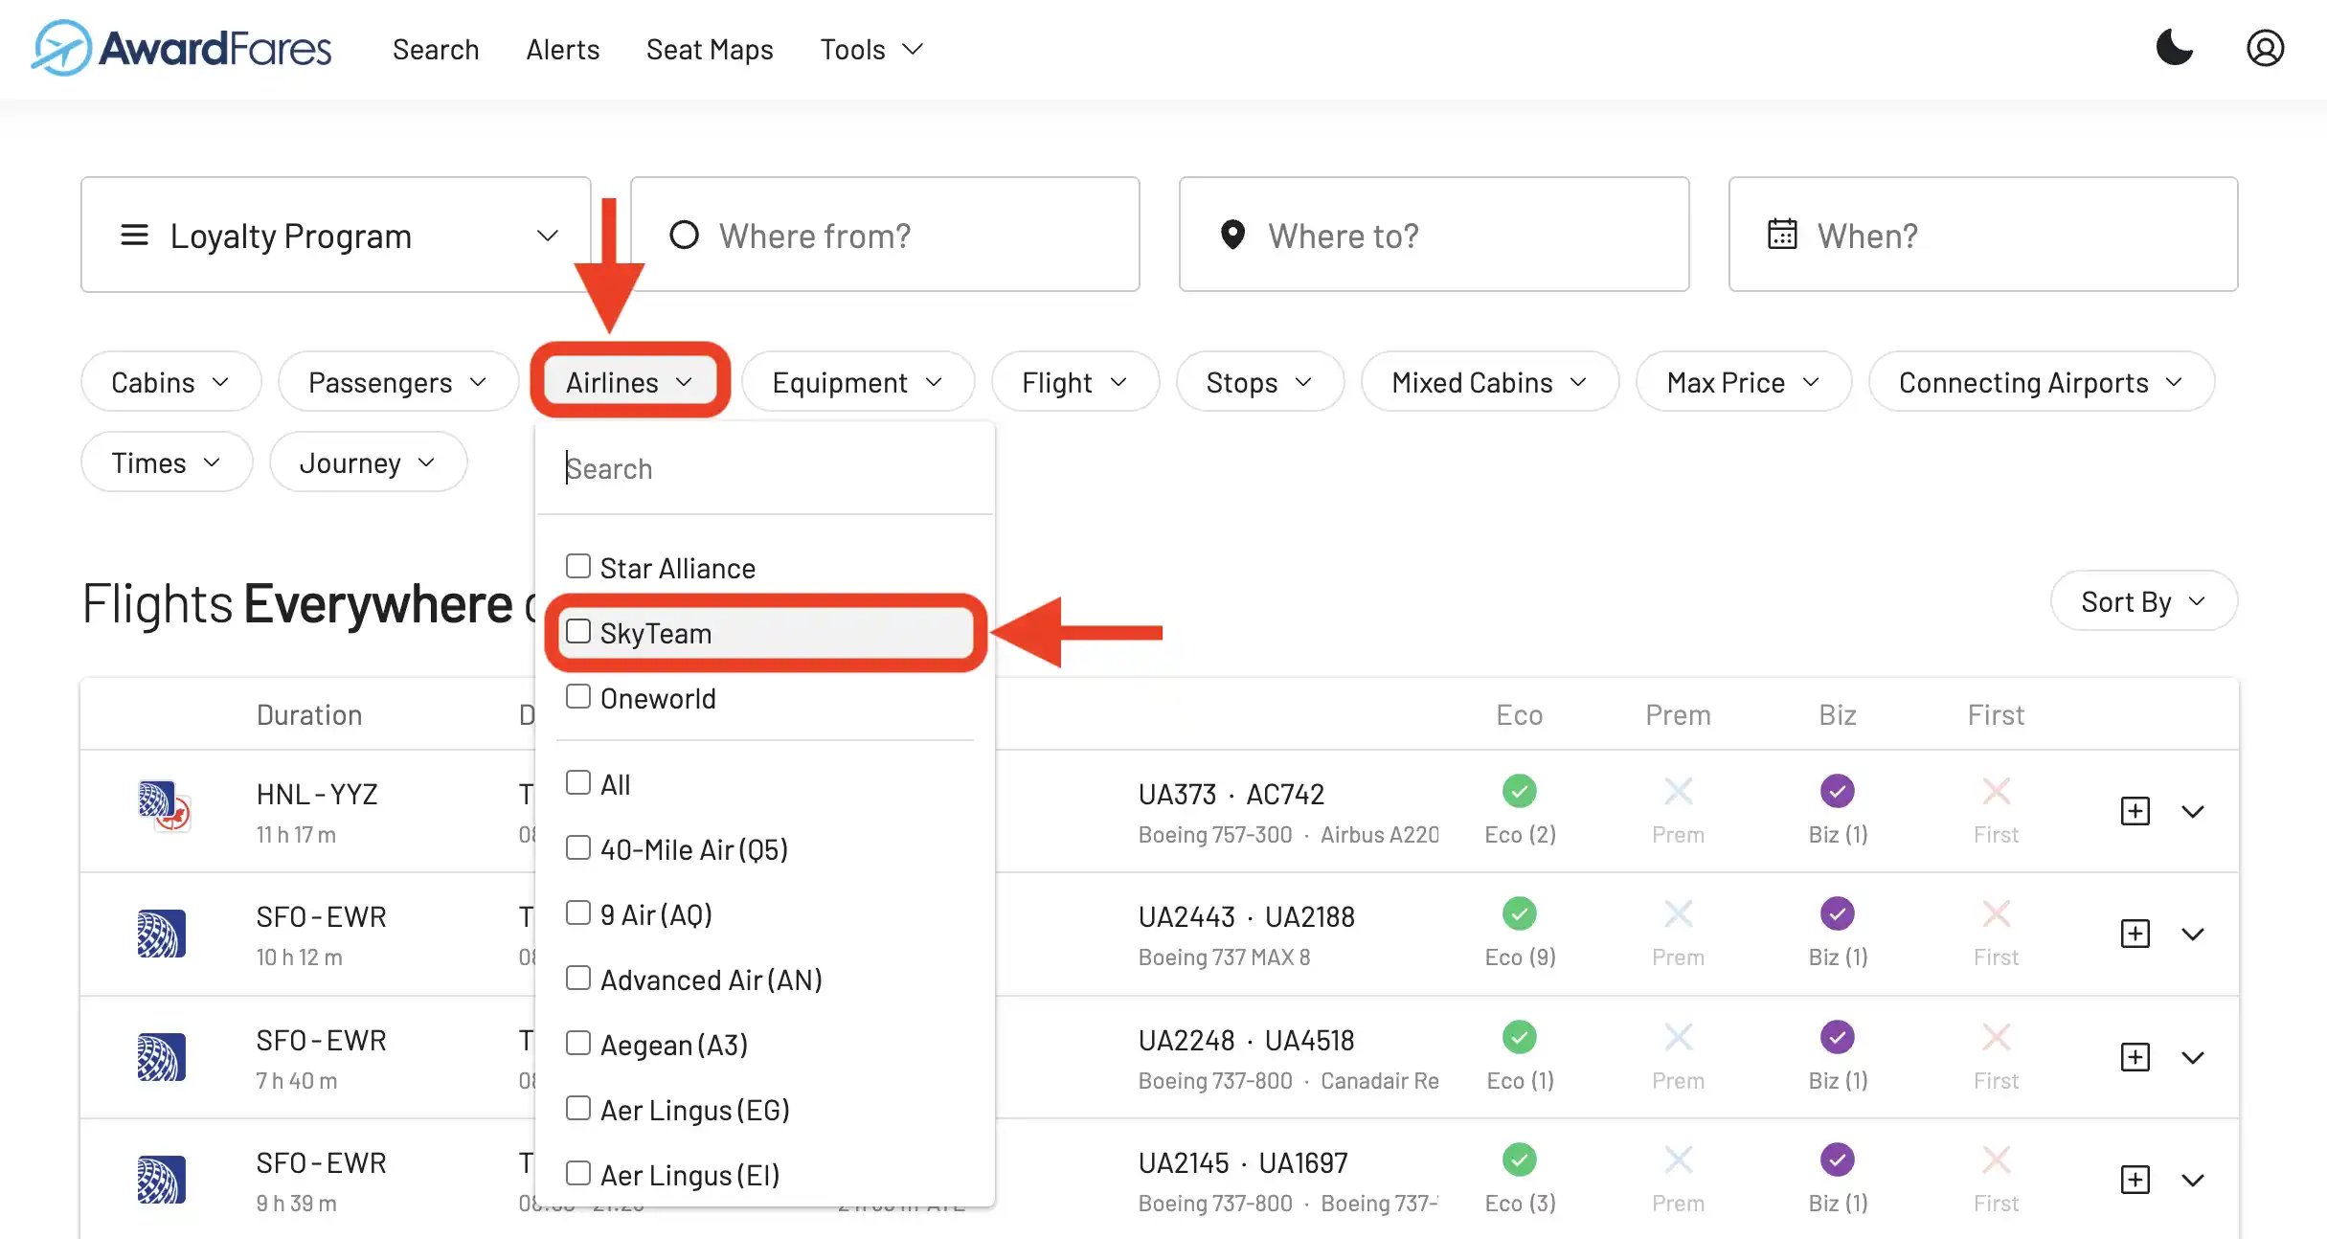Click the unavailable First X icon for UA373

click(1996, 792)
